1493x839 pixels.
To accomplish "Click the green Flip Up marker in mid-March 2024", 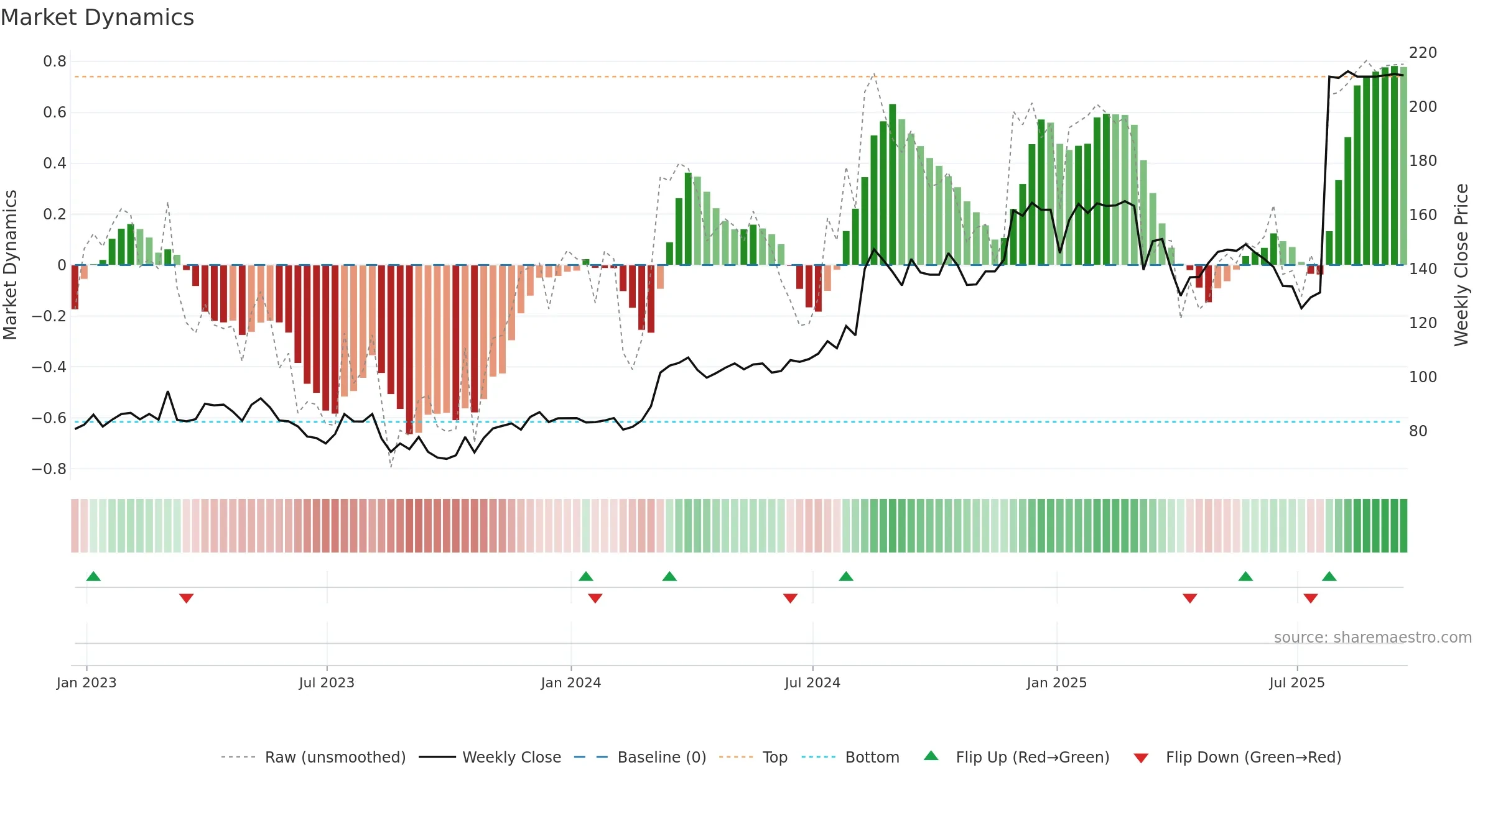I will point(669,576).
